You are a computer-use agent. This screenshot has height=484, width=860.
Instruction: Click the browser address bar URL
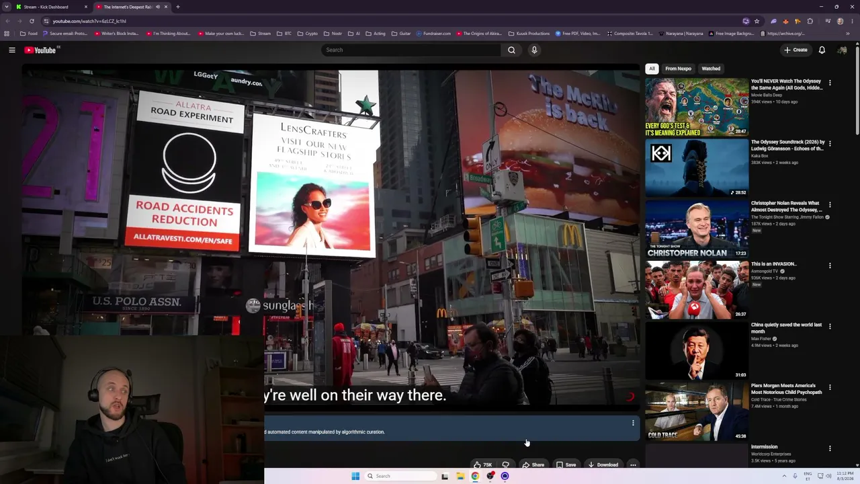[x=89, y=21]
